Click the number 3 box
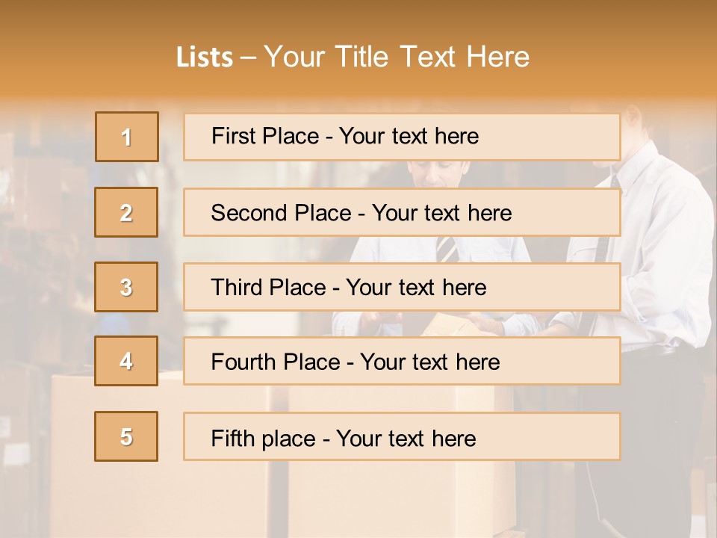Screen dimensions: 717x538 [126, 287]
